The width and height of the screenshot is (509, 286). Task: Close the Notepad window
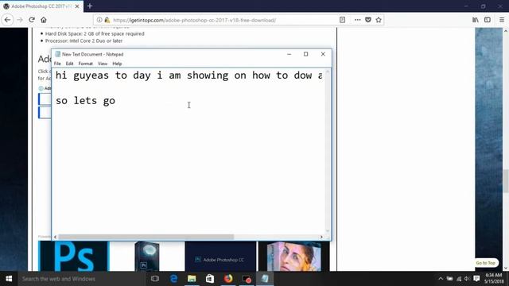tap(323, 54)
